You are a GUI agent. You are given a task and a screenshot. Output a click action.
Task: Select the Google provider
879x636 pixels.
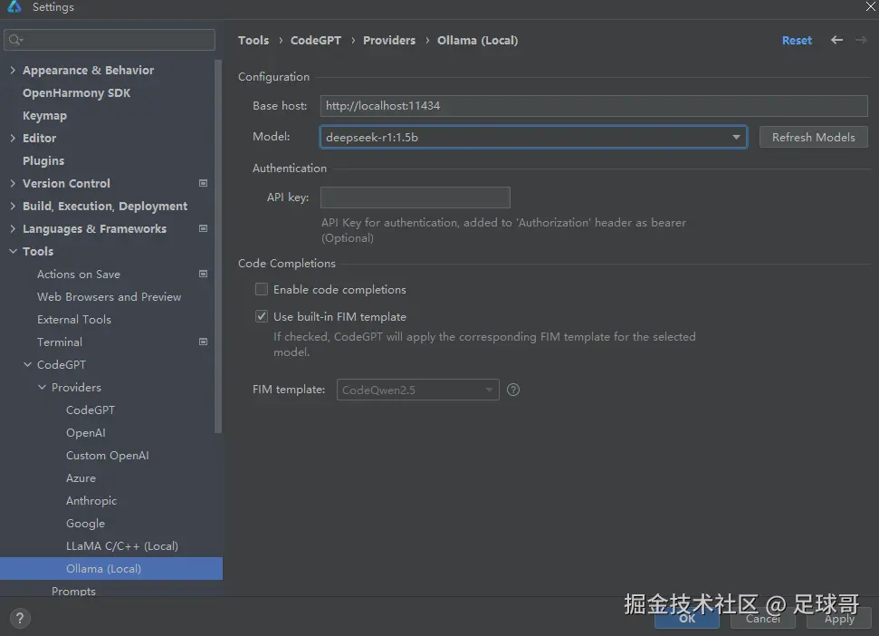point(85,524)
